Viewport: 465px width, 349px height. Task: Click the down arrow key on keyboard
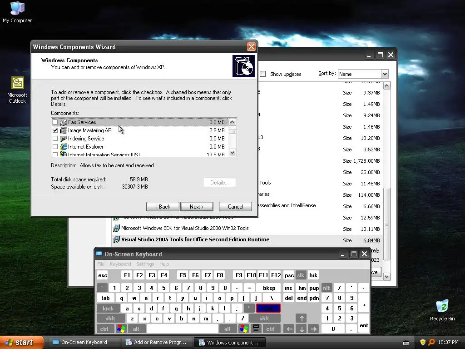pyautogui.click(x=302, y=329)
